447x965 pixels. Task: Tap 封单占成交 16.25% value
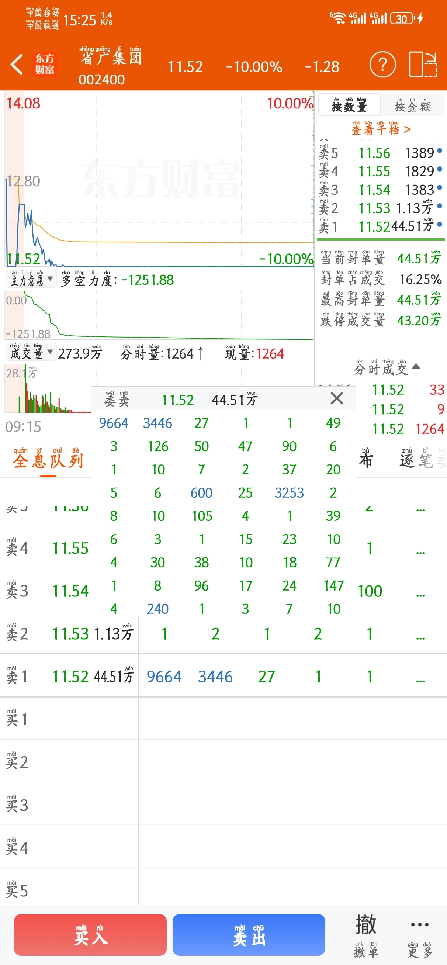(x=420, y=279)
